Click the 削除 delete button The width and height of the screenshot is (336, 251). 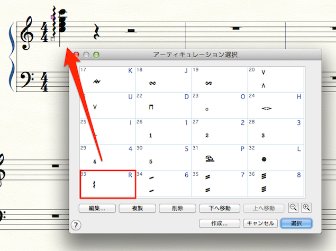pos(177,208)
